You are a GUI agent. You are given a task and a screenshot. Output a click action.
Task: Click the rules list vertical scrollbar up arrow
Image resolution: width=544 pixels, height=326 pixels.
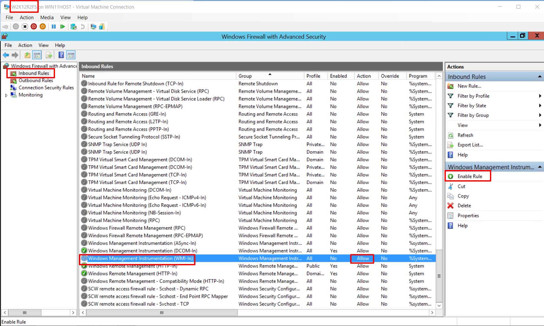click(439, 76)
